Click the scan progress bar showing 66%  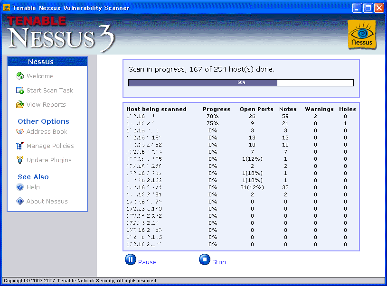241,83
